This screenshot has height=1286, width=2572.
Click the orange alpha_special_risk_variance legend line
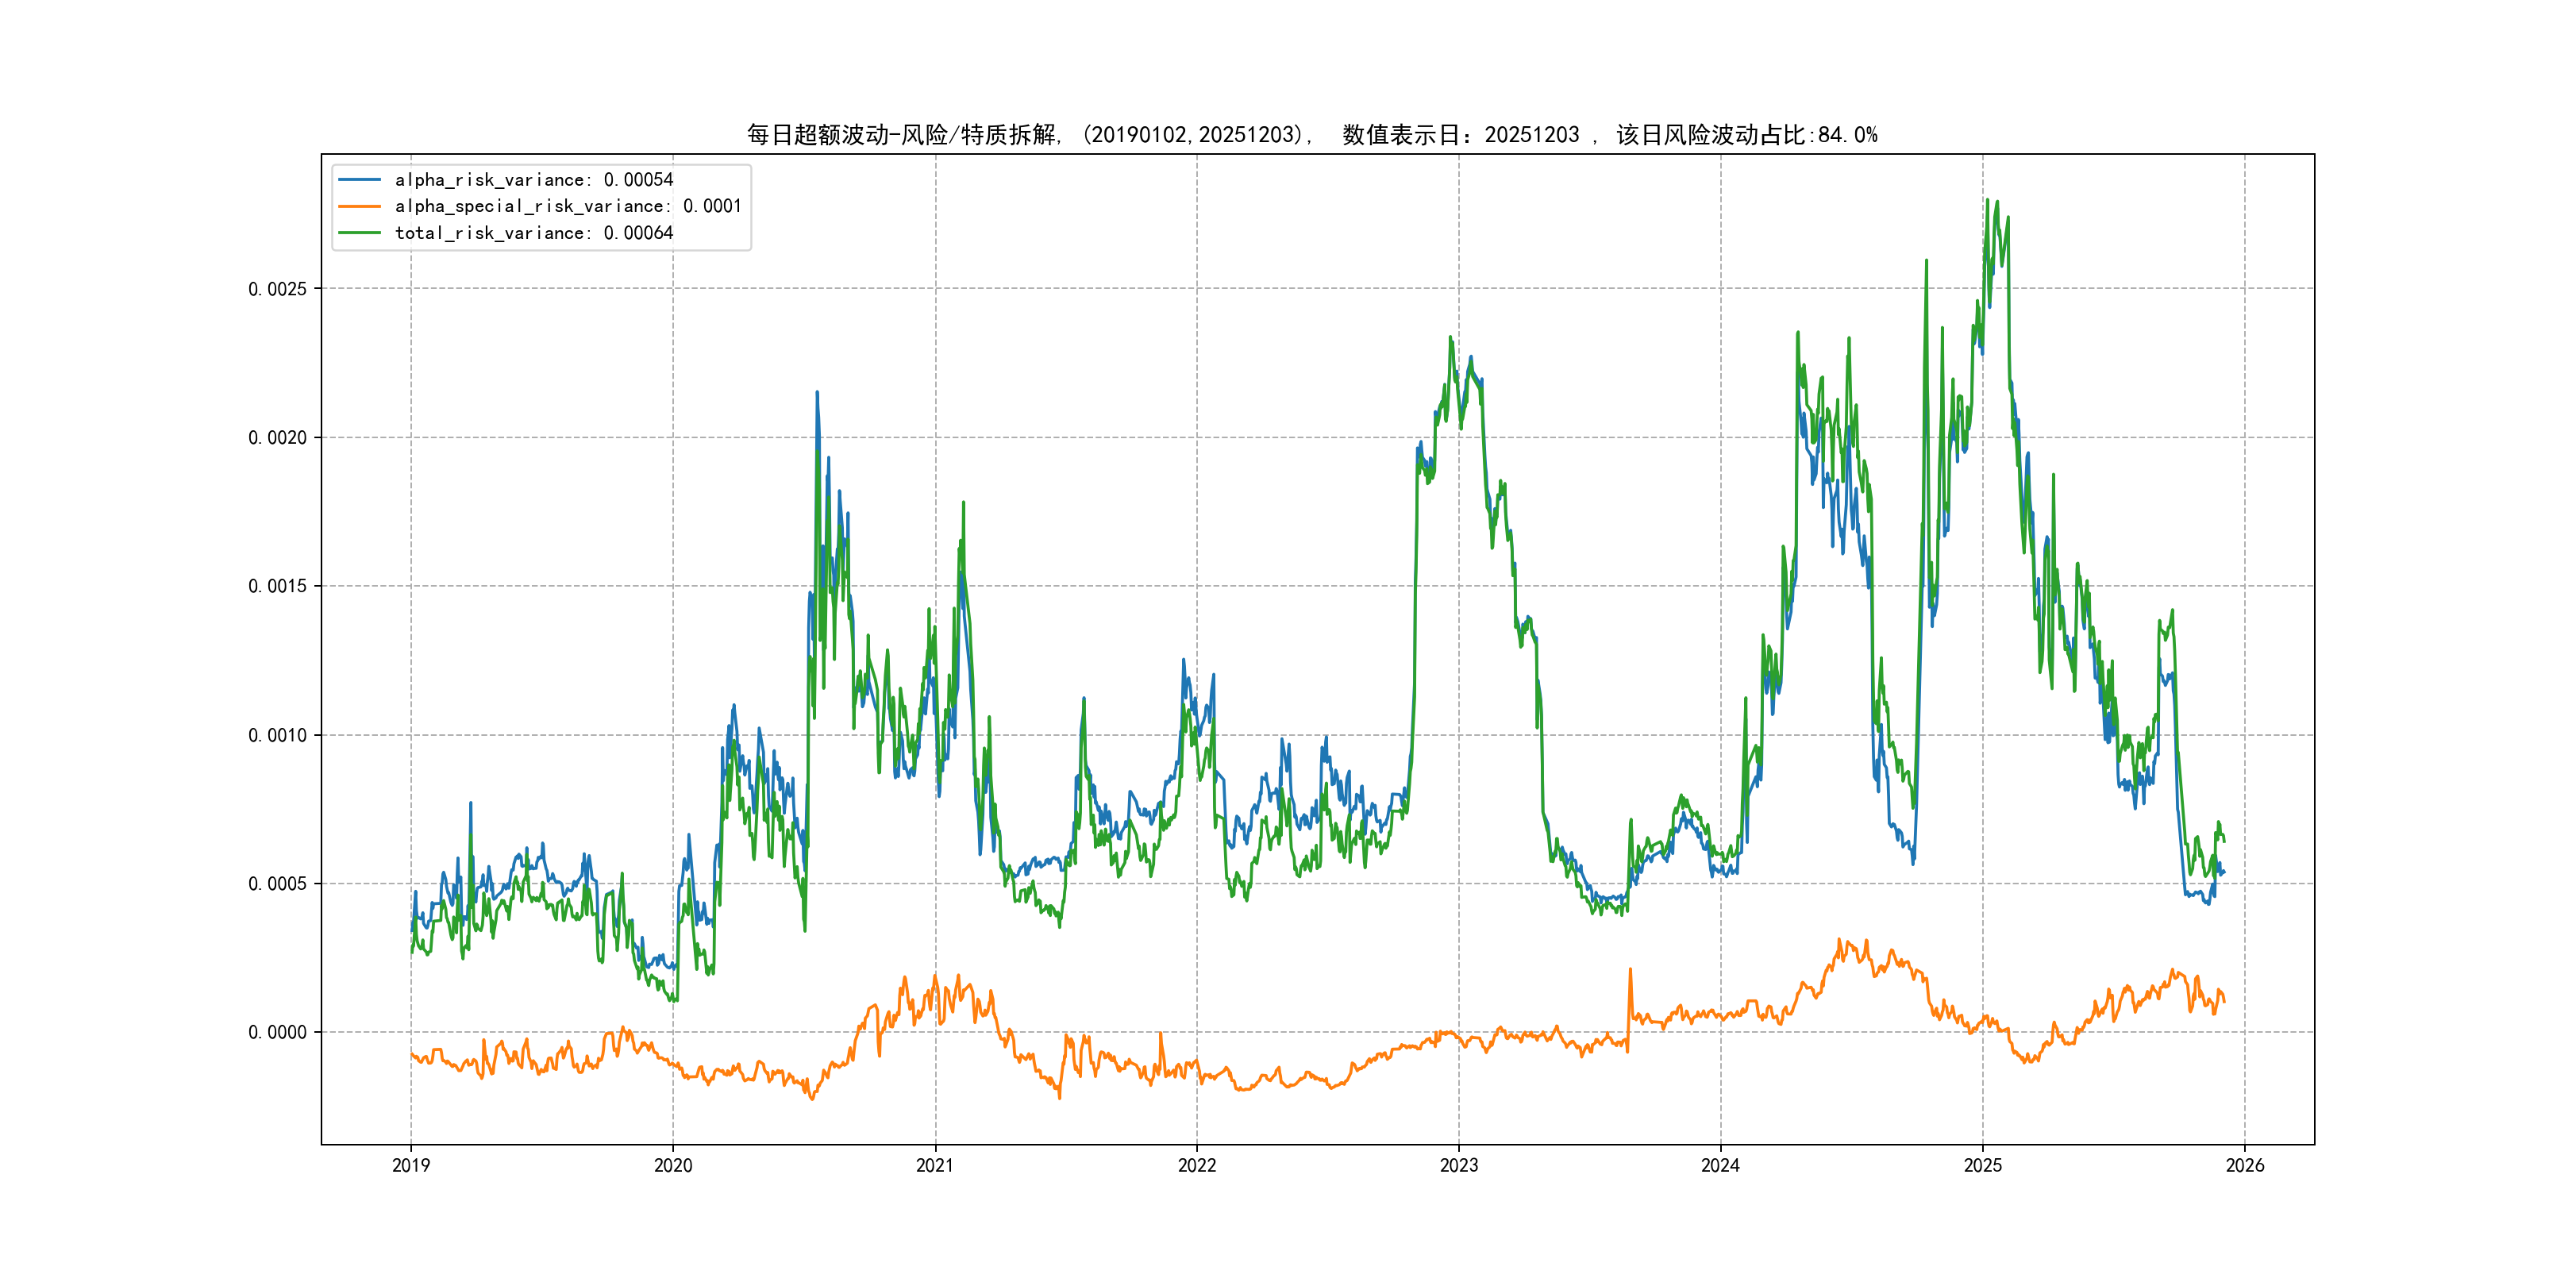[360, 206]
